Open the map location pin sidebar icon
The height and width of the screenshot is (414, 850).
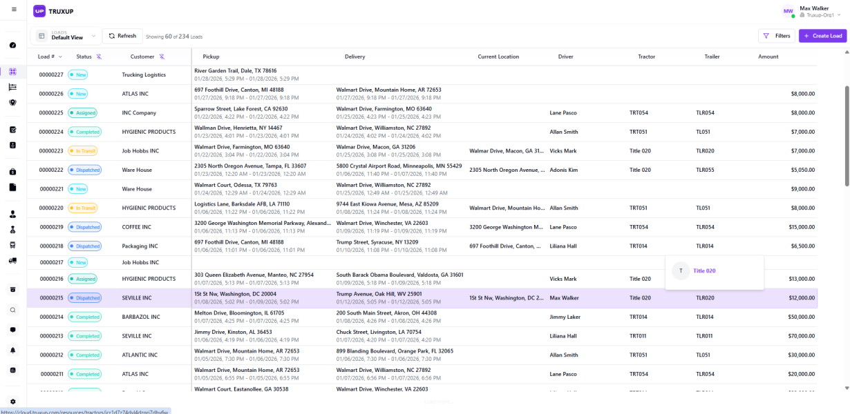pos(12,103)
